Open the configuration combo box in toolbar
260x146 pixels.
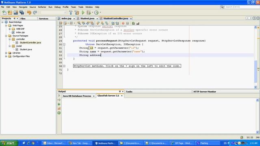click(54, 13)
